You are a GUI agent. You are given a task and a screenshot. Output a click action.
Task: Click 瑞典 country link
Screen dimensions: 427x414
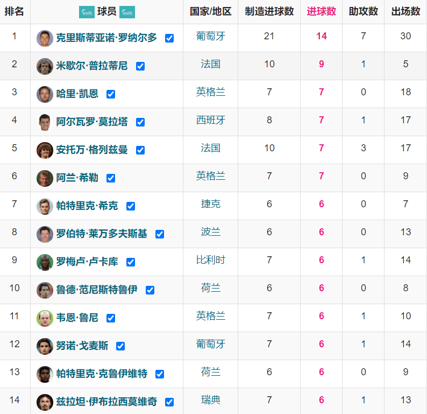pyautogui.click(x=210, y=400)
